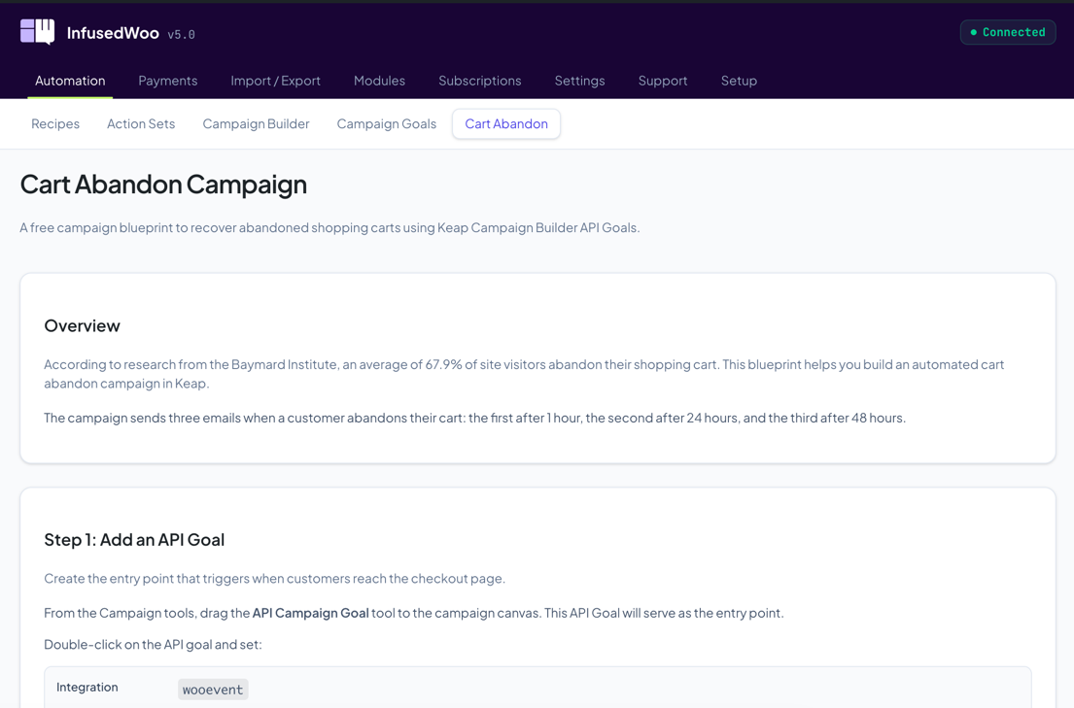Viewport: 1074px width, 708px height.
Task: Open the Settings tab
Action: [579, 81]
